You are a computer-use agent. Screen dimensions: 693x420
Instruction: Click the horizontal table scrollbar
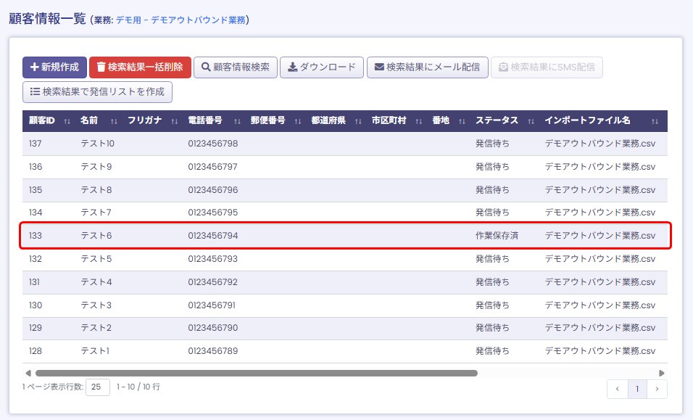tap(254, 373)
